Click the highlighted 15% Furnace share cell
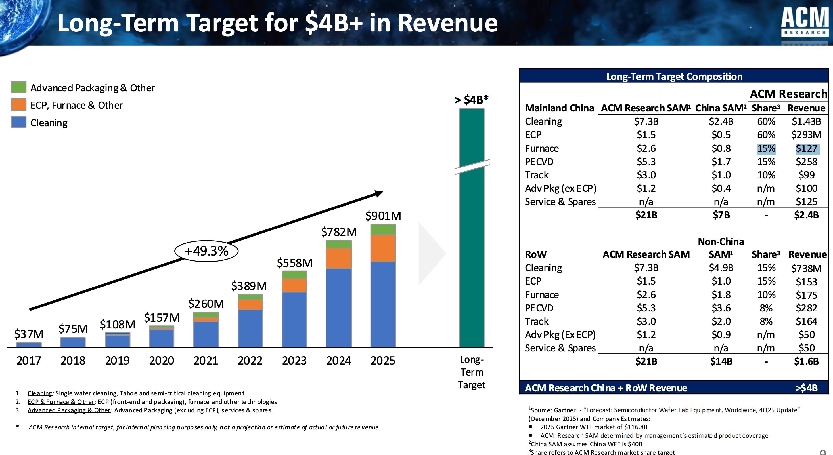Viewport: 833px width, 455px height. click(766, 149)
